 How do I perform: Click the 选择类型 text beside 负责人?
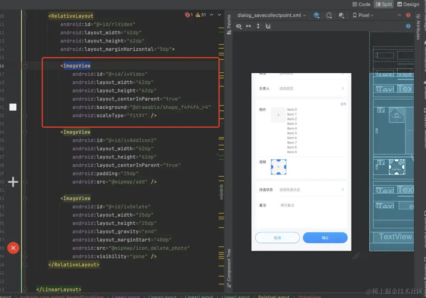click(x=286, y=88)
